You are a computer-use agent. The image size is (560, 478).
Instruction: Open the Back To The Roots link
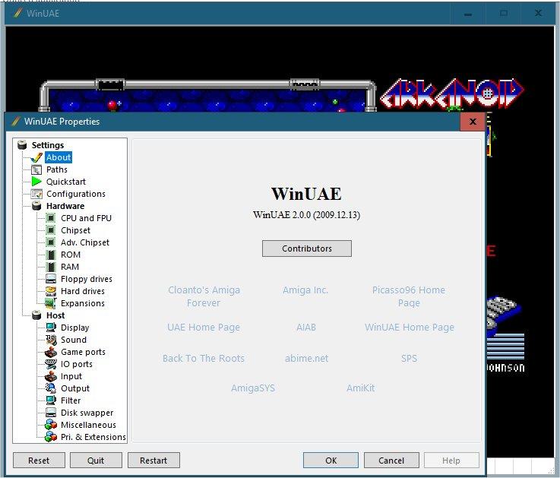tap(204, 359)
